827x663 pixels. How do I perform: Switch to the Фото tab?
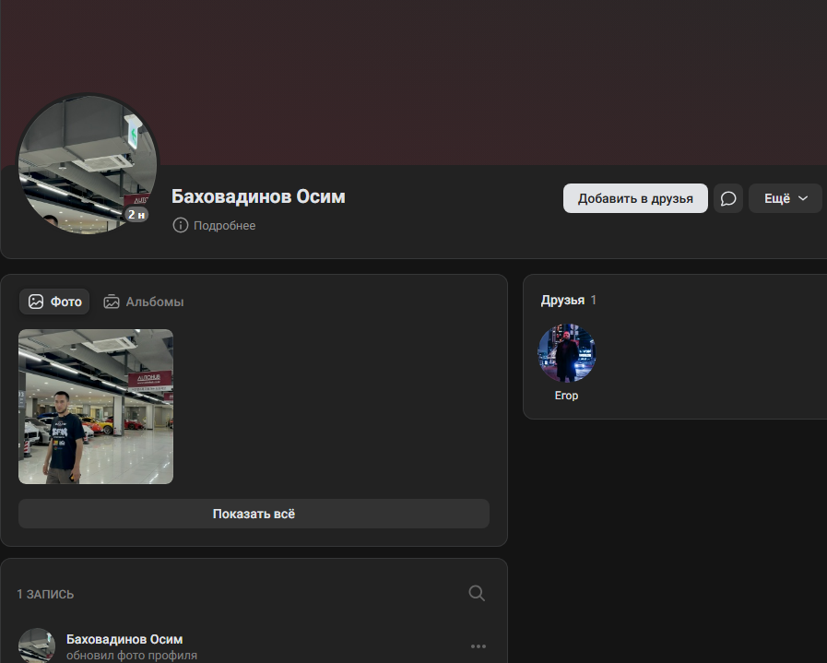click(54, 302)
